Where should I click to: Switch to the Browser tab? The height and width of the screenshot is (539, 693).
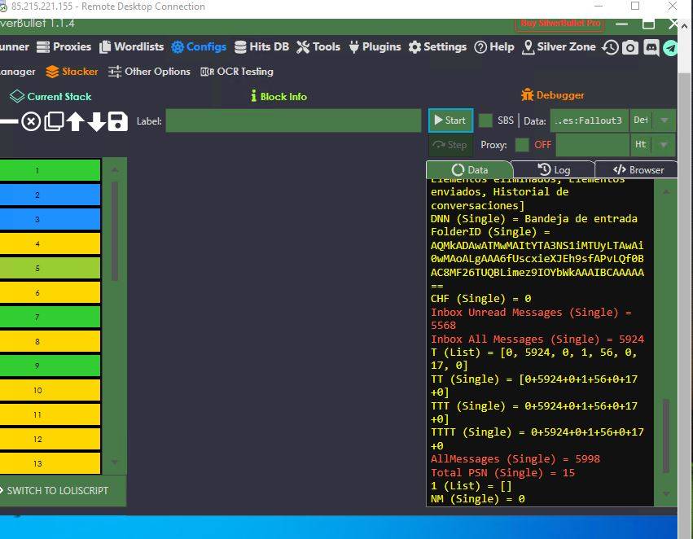[638, 170]
